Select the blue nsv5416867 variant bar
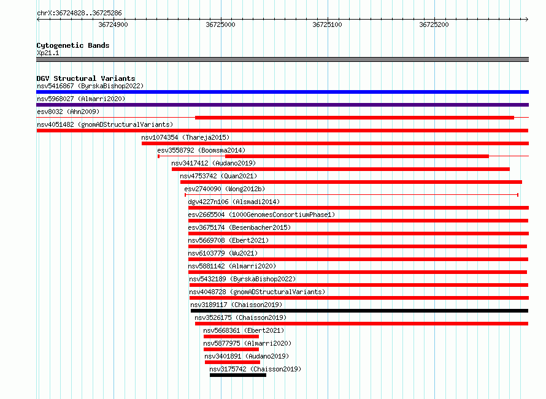546x399 pixels. point(282,92)
